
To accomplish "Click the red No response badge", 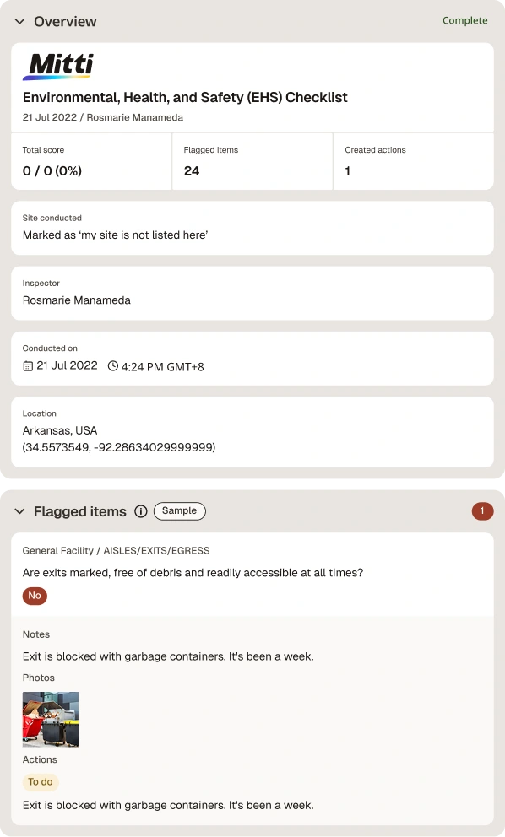I will 35,596.
